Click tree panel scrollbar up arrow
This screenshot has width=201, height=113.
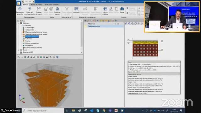(82, 21)
